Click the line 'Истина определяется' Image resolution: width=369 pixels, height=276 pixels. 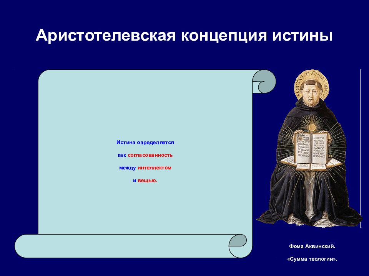pyautogui.click(x=145, y=143)
